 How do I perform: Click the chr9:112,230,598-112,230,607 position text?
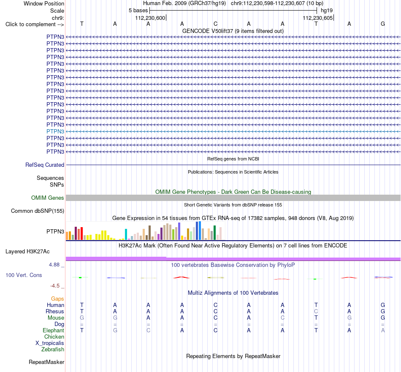277,3
